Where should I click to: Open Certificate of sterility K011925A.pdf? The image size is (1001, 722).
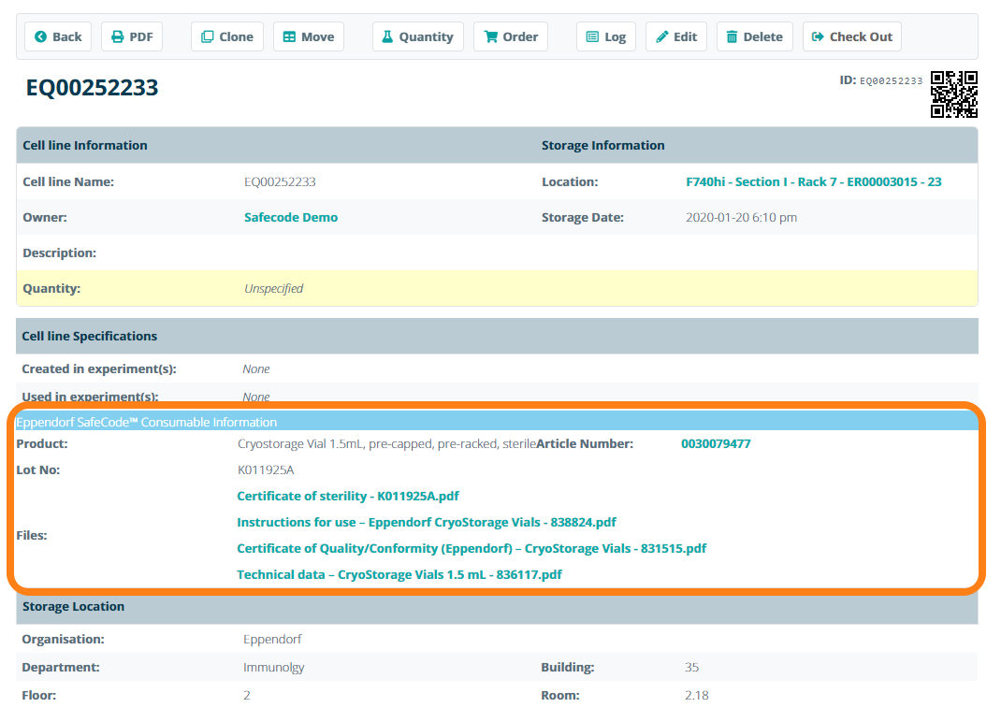(348, 496)
